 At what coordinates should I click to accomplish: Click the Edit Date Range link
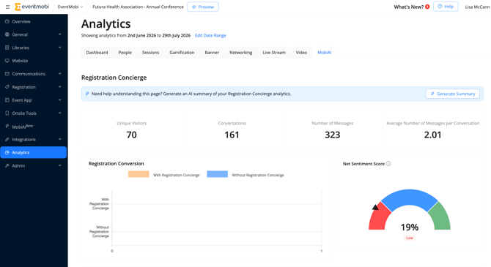click(x=210, y=36)
